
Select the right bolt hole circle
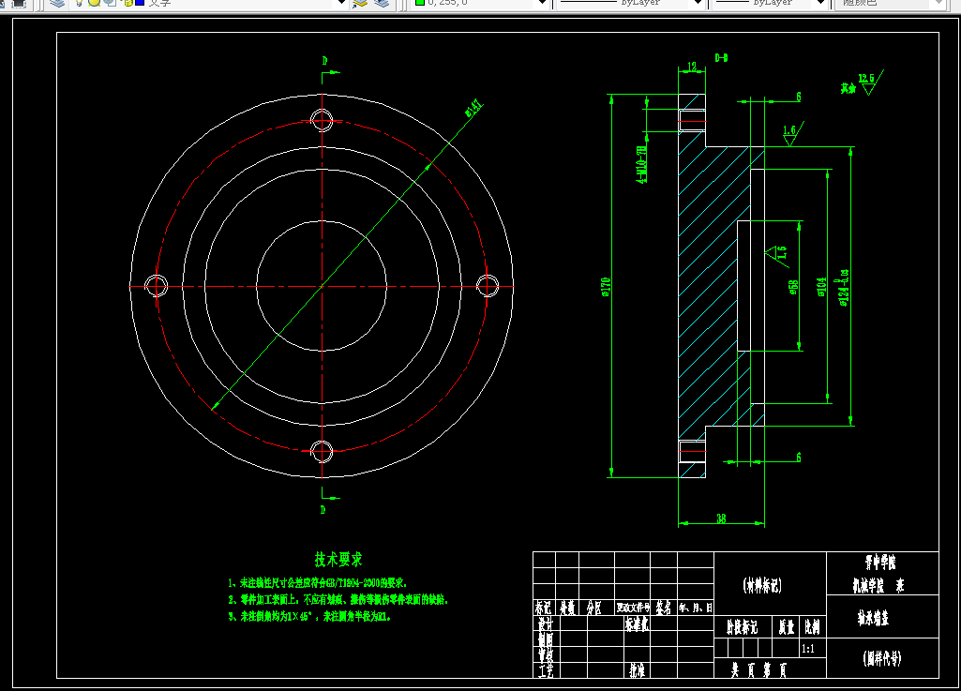point(488,286)
